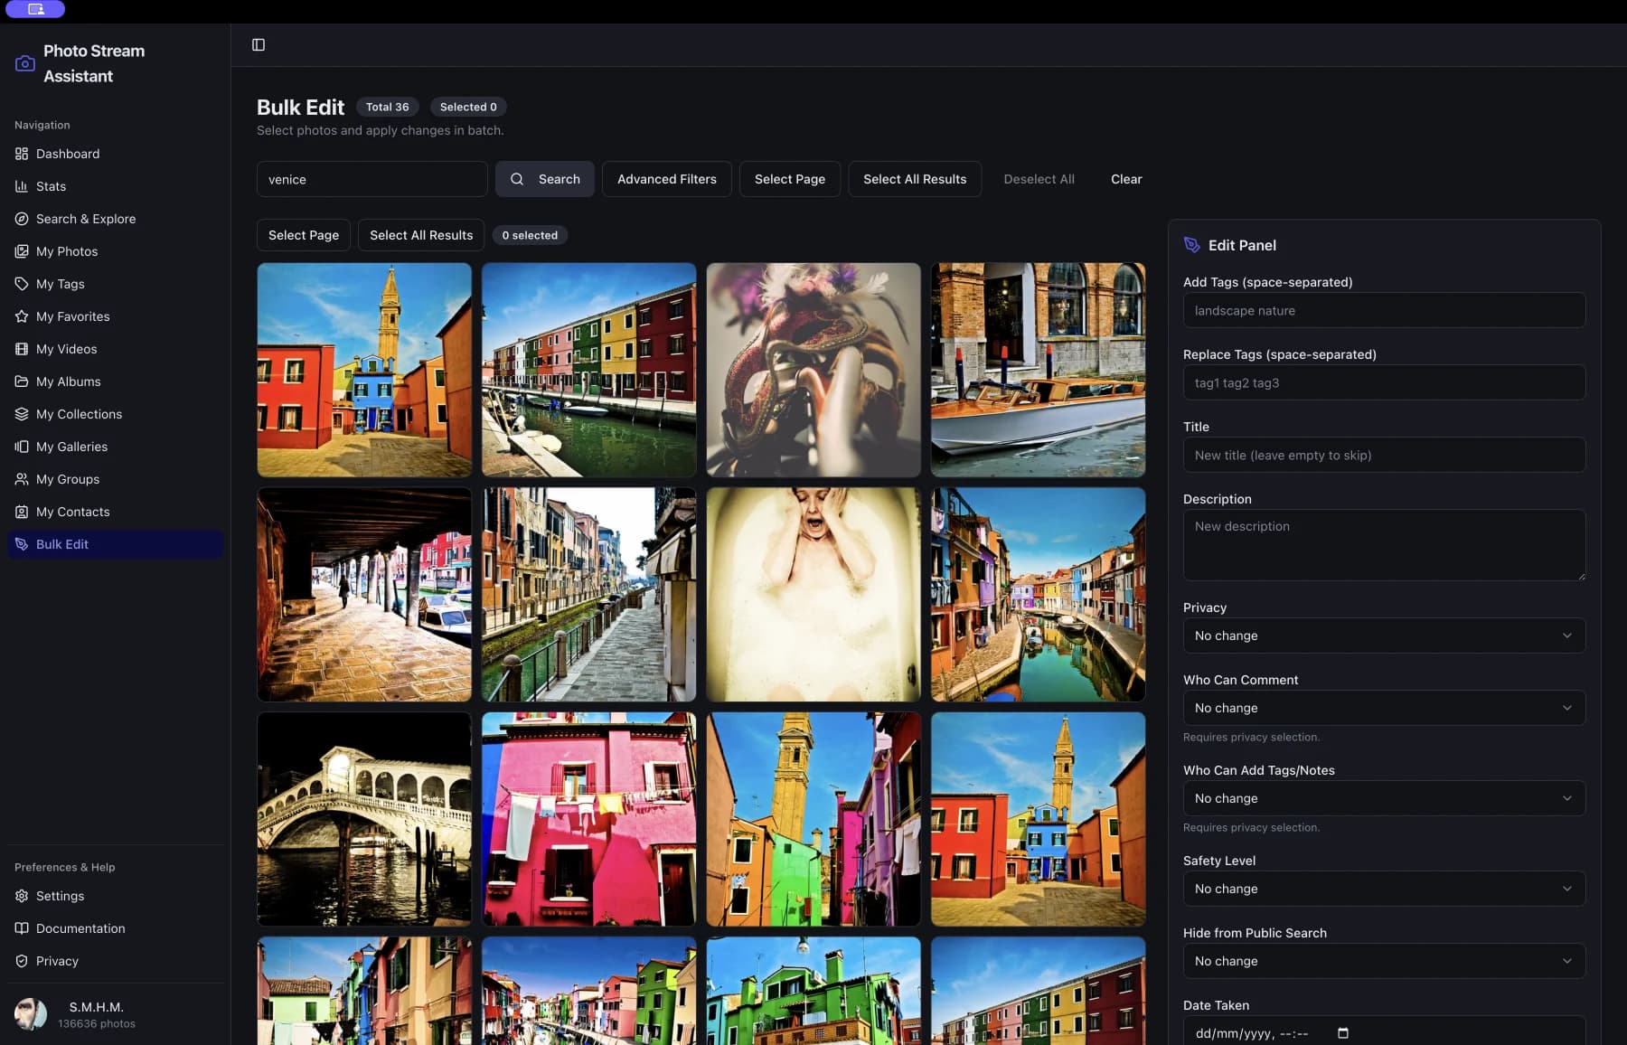Clear the current search
The height and width of the screenshot is (1045, 1627).
coord(1126,179)
